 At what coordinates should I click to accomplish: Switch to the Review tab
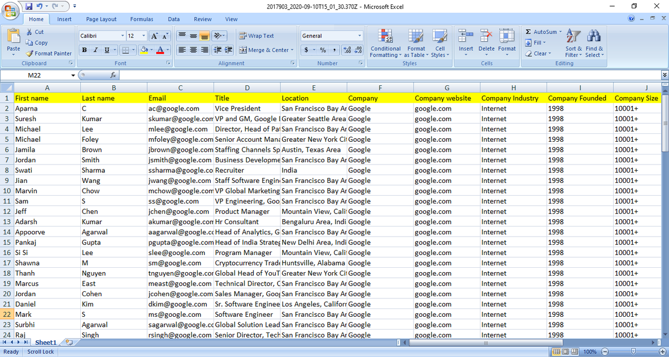[x=202, y=19]
